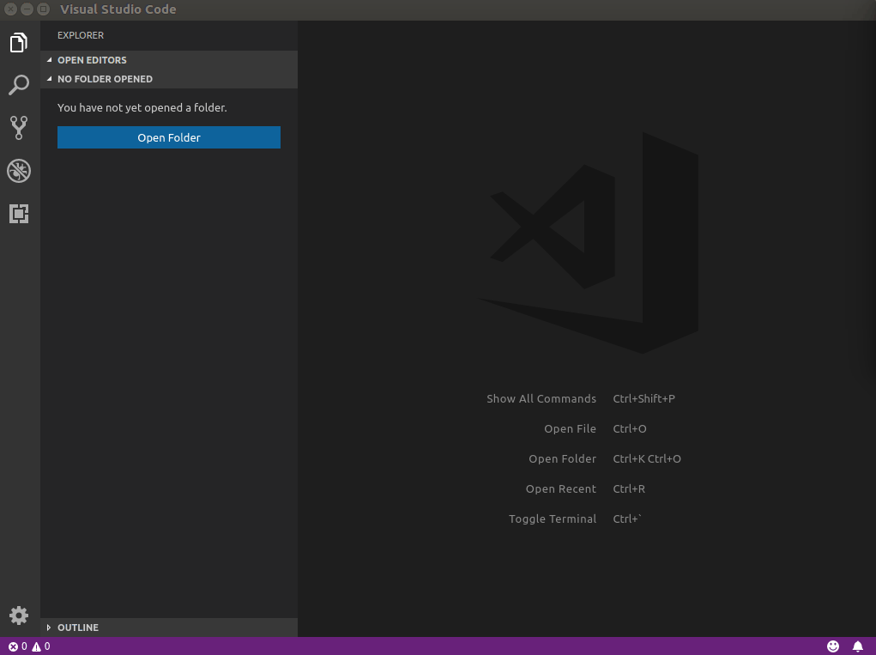Collapse the No Folder Opened section
Screen dimensions: 876x655
[x=105, y=79]
